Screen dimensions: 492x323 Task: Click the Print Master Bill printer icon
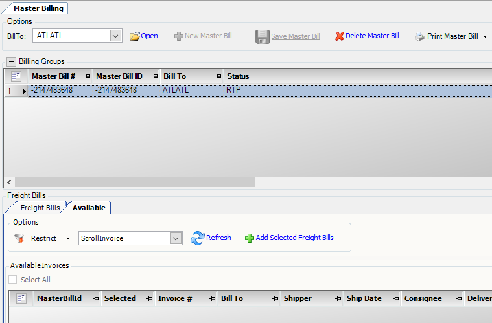tap(419, 37)
